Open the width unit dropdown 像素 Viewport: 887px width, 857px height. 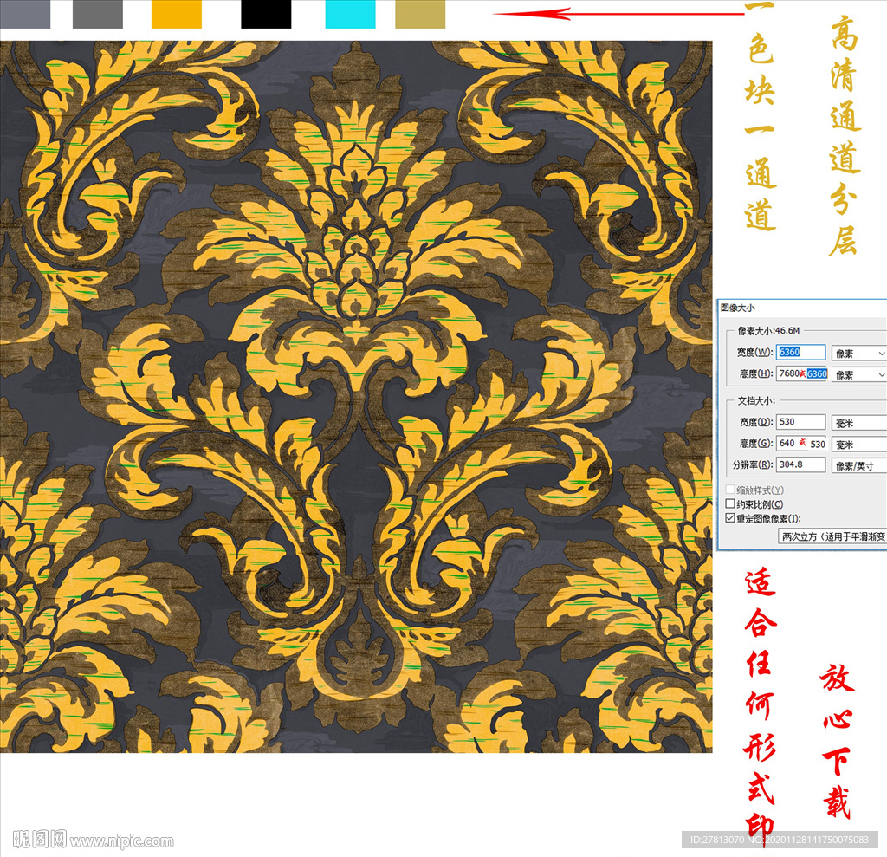point(858,354)
